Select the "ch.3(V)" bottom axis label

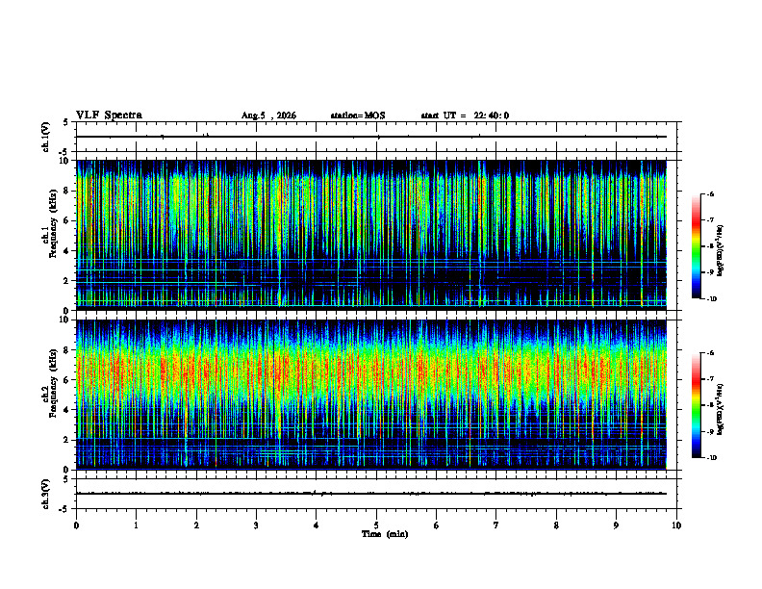[x=46, y=494]
